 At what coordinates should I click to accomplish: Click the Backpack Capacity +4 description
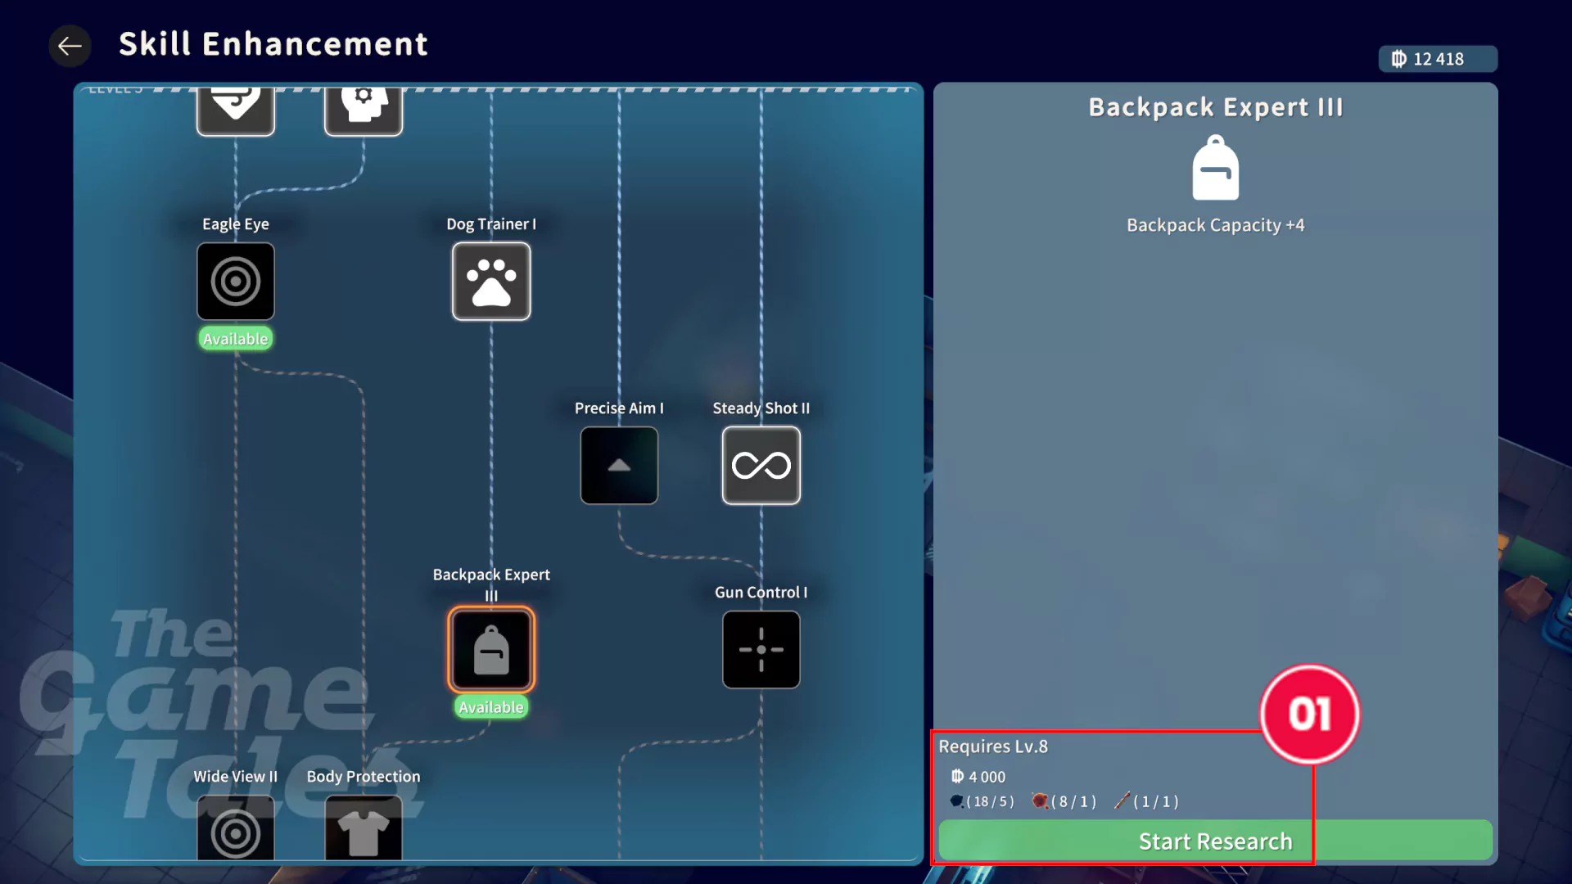point(1215,225)
